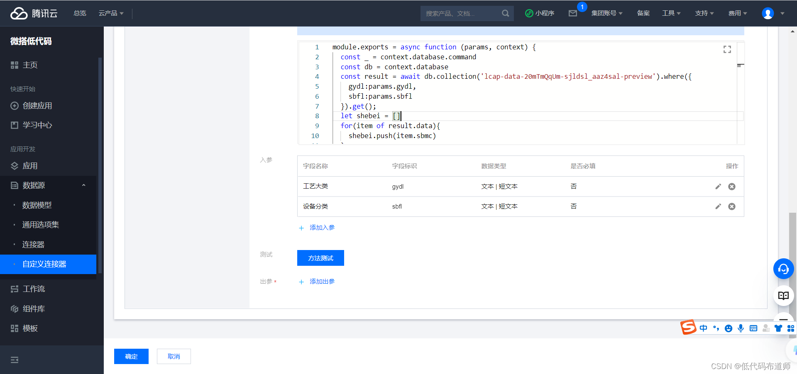Click Sogou voice input microphone
Image resolution: width=797 pixels, height=374 pixels.
click(x=741, y=328)
